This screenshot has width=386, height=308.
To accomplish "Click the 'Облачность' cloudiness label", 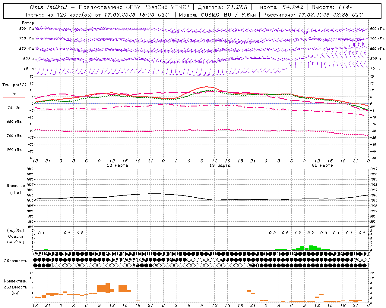I will click(15, 261).
